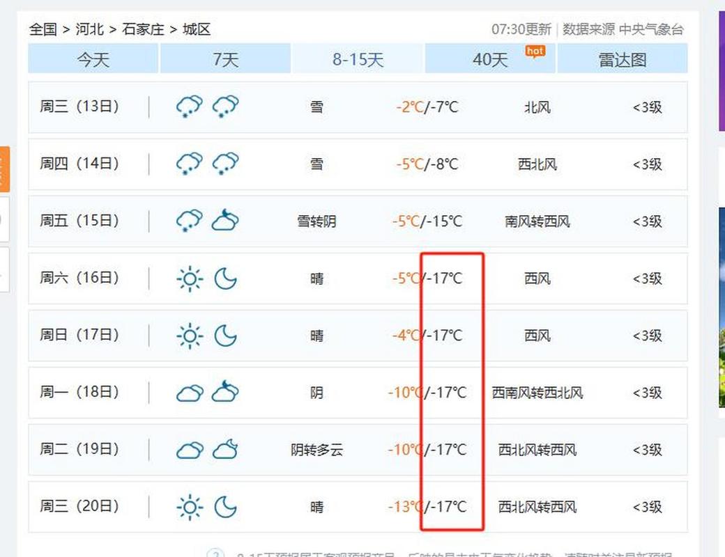Click the 07:30更新 timestamp
725x557 pixels.
(521, 29)
